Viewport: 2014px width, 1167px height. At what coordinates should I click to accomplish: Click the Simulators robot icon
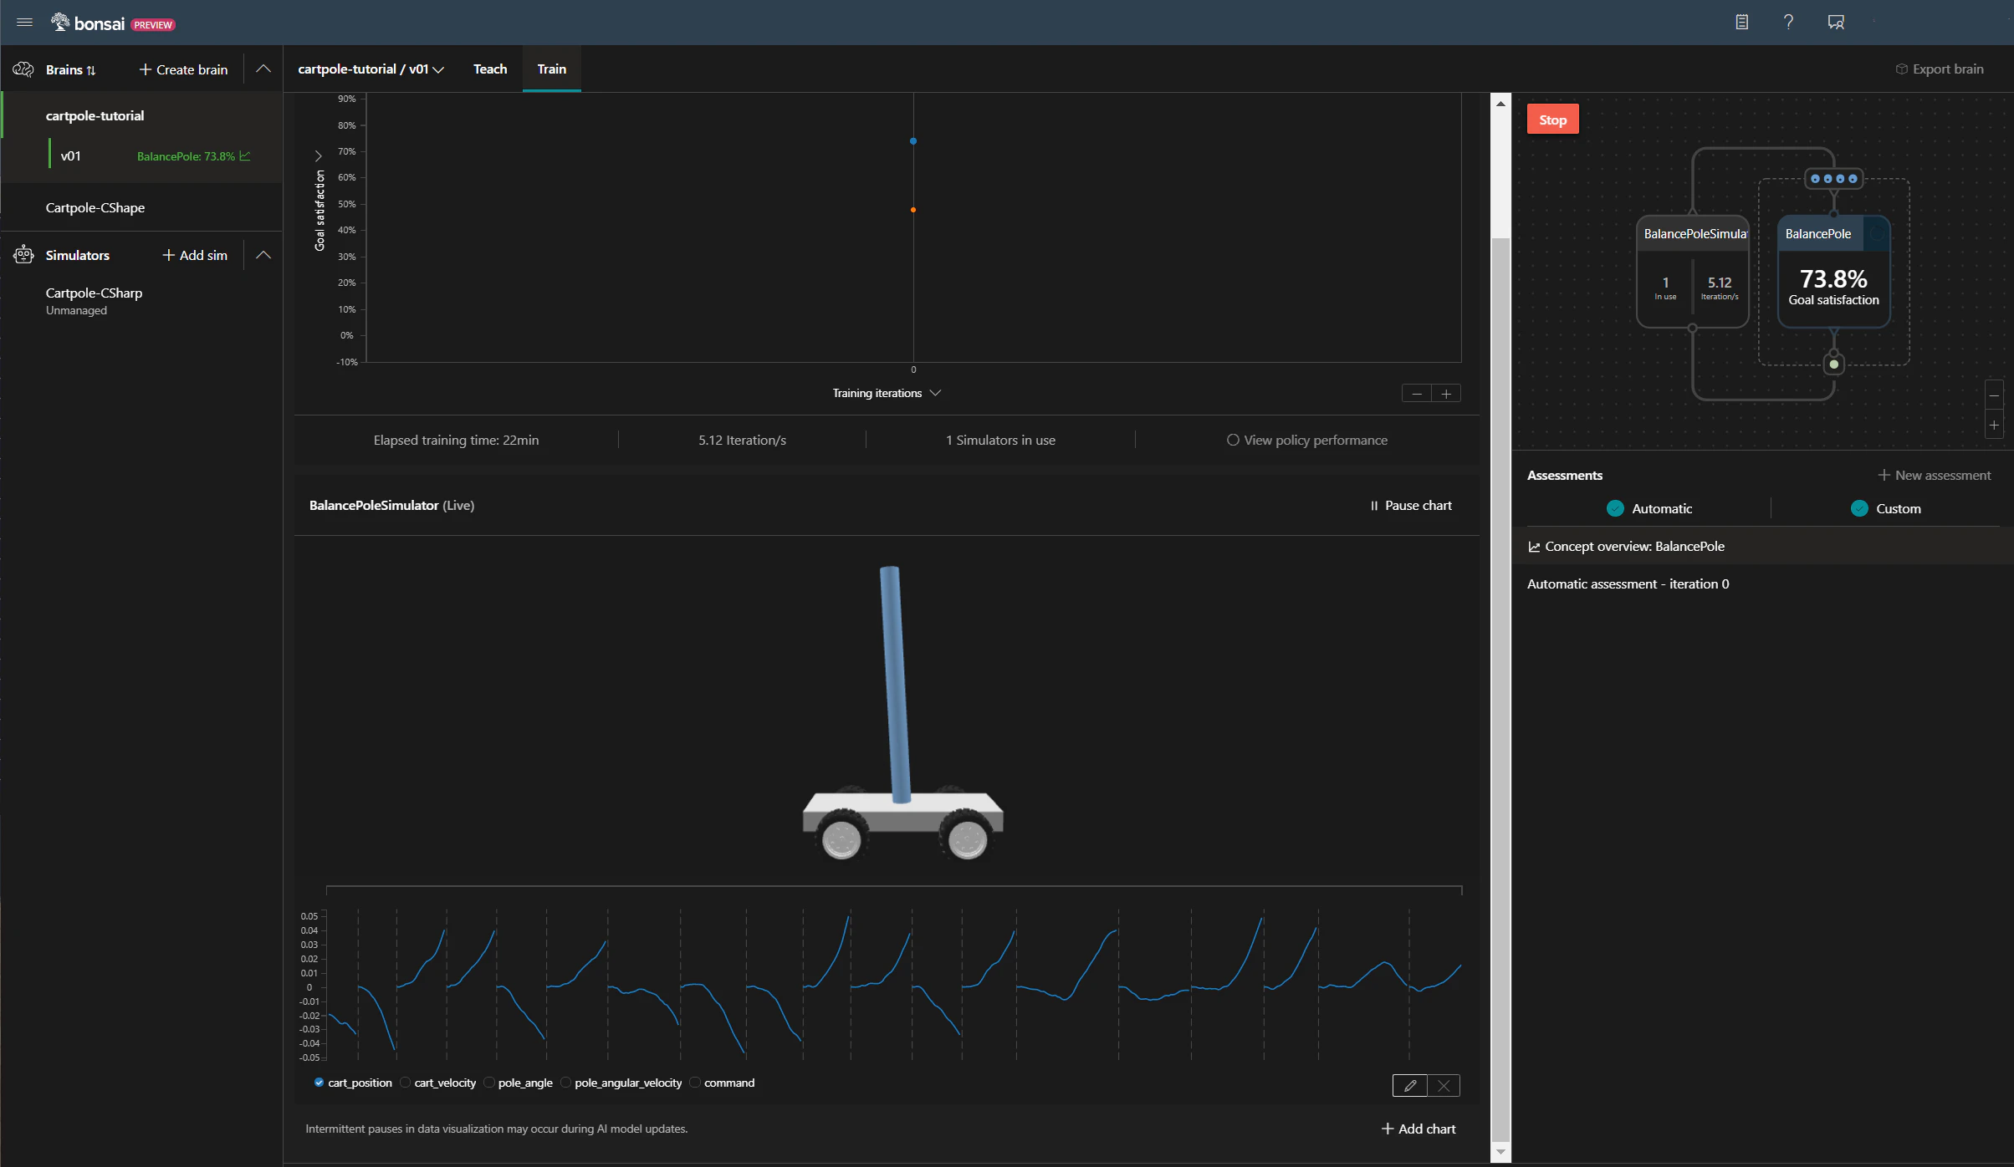(x=23, y=255)
